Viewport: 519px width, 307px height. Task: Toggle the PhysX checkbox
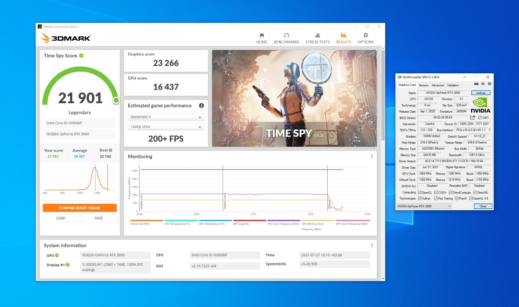point(457,198)
